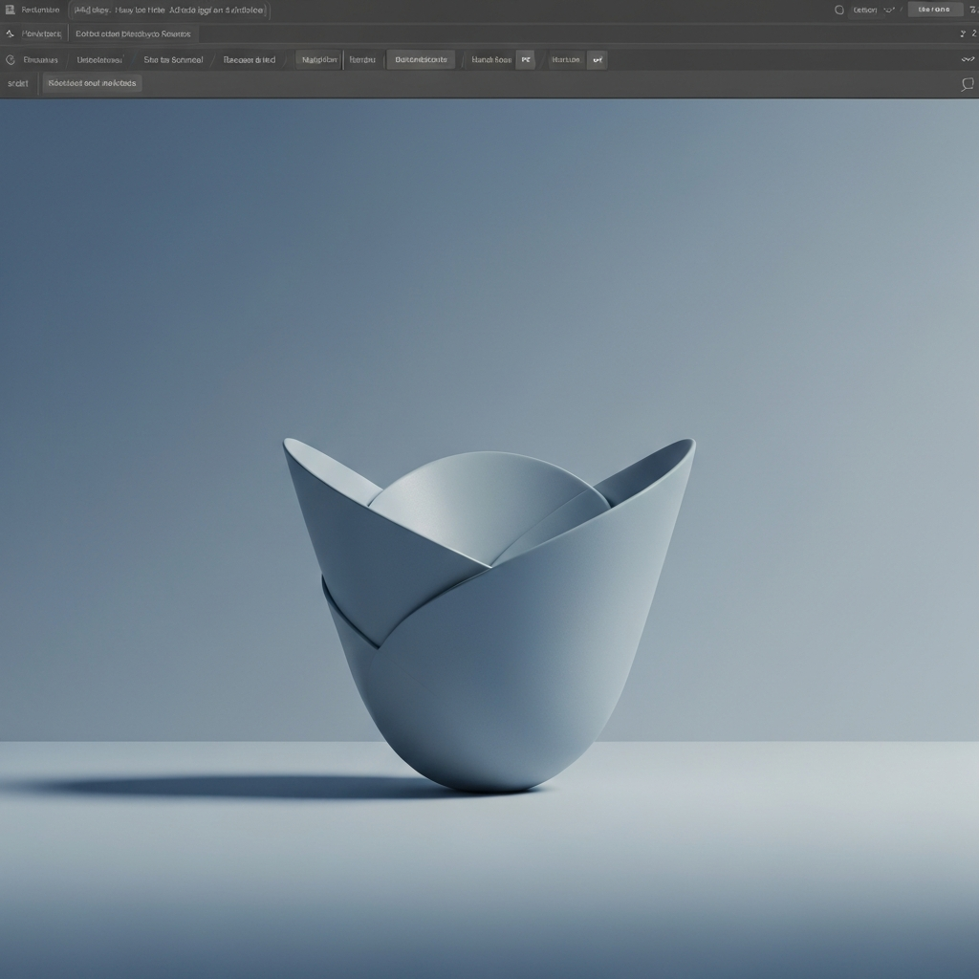Click the eye-shaped icon in top-right bar
The height and width of the screenshot is (979, 979).
point(889,10)
